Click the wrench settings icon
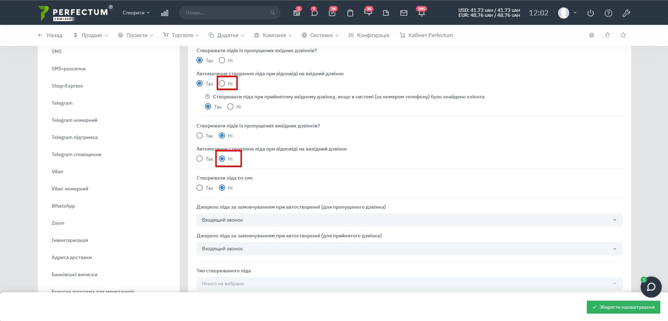 point(626,13)
